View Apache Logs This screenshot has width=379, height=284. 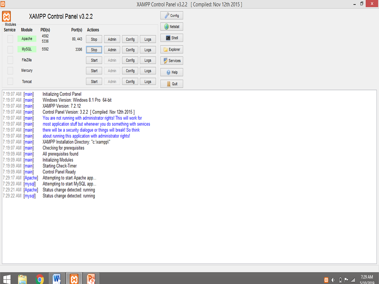click(x=148, y=39)
